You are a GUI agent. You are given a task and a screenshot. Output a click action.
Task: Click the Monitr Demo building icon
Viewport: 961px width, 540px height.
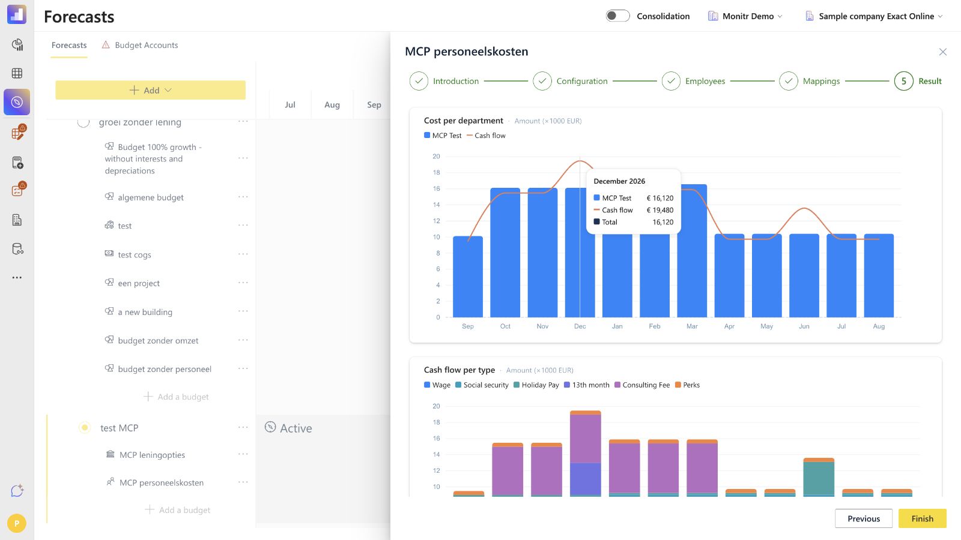point(713,16)
